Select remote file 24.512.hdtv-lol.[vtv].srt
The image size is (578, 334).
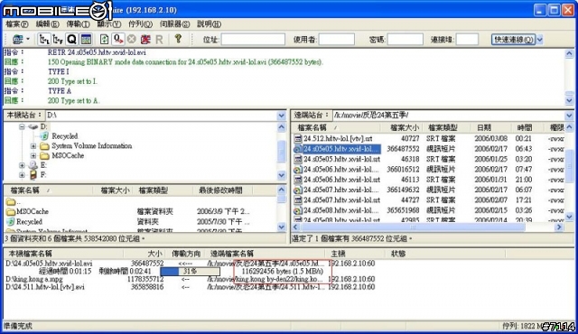click(x=338, y=138)
